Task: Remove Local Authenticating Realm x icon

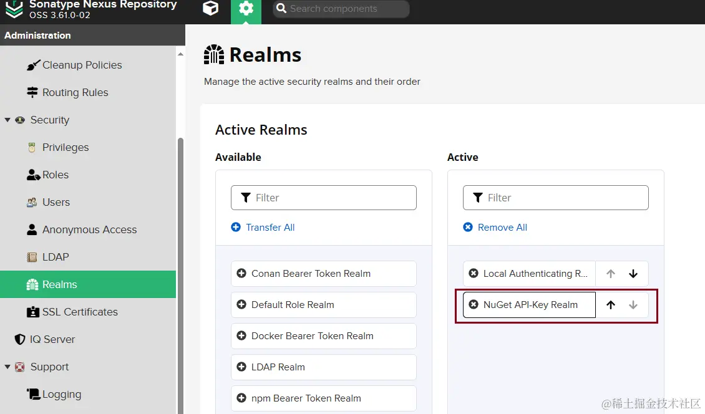Action: (474, 273)
